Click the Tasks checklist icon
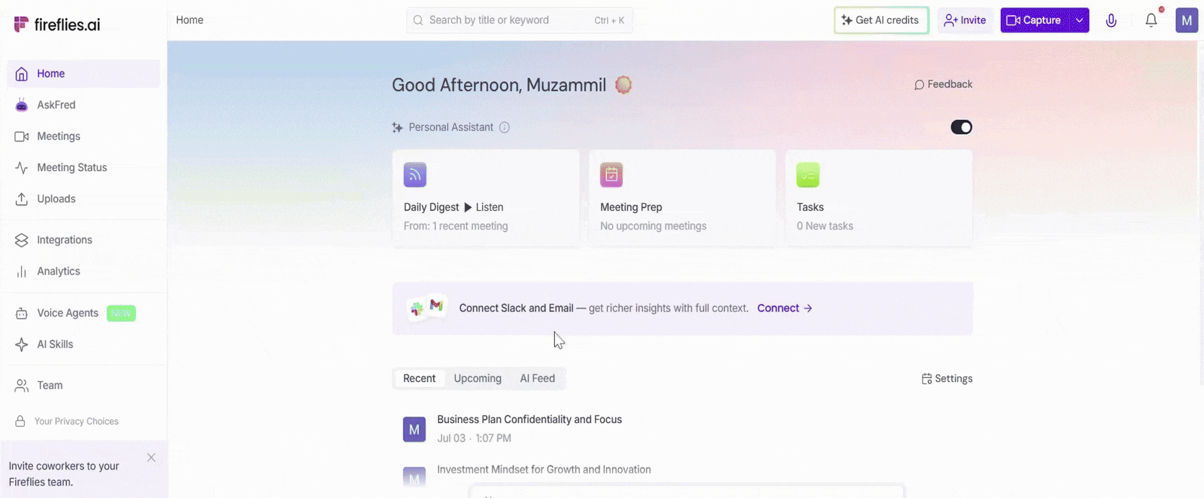The image size is (1204, 498). (808, 175)
